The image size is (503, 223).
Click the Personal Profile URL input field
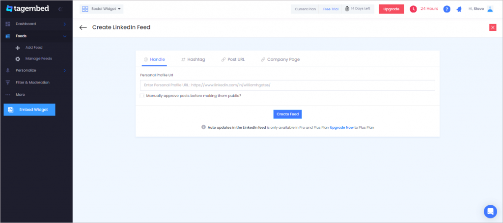coord(287,85)
